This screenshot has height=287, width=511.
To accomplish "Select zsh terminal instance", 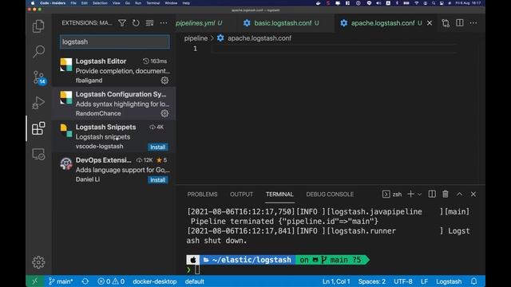I will [392, 195].
